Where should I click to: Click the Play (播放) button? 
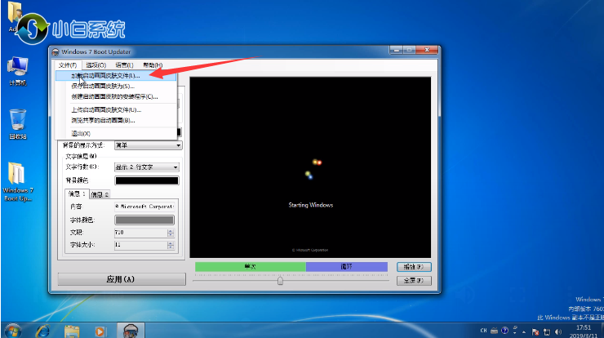[x=412, y=266]
